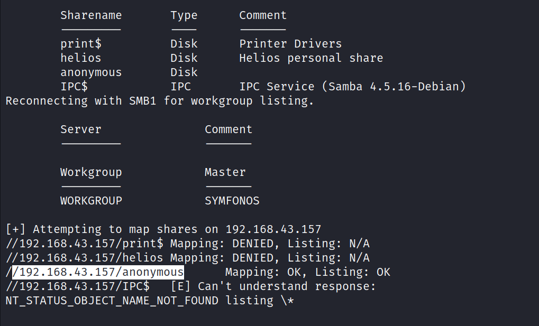The height and width of the screenshot is (326, 539).
Task: Select the SYMFONOS master name
Action: tap(232, 201)
